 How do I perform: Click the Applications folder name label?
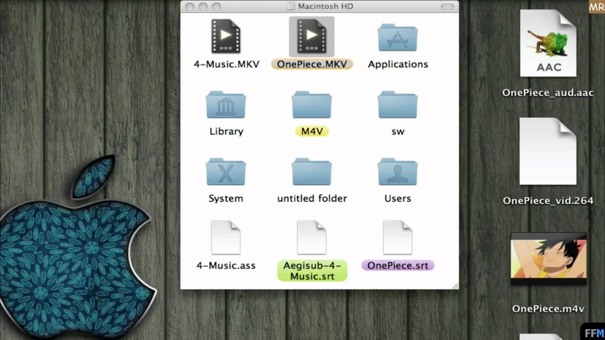(x=398, y=64)
